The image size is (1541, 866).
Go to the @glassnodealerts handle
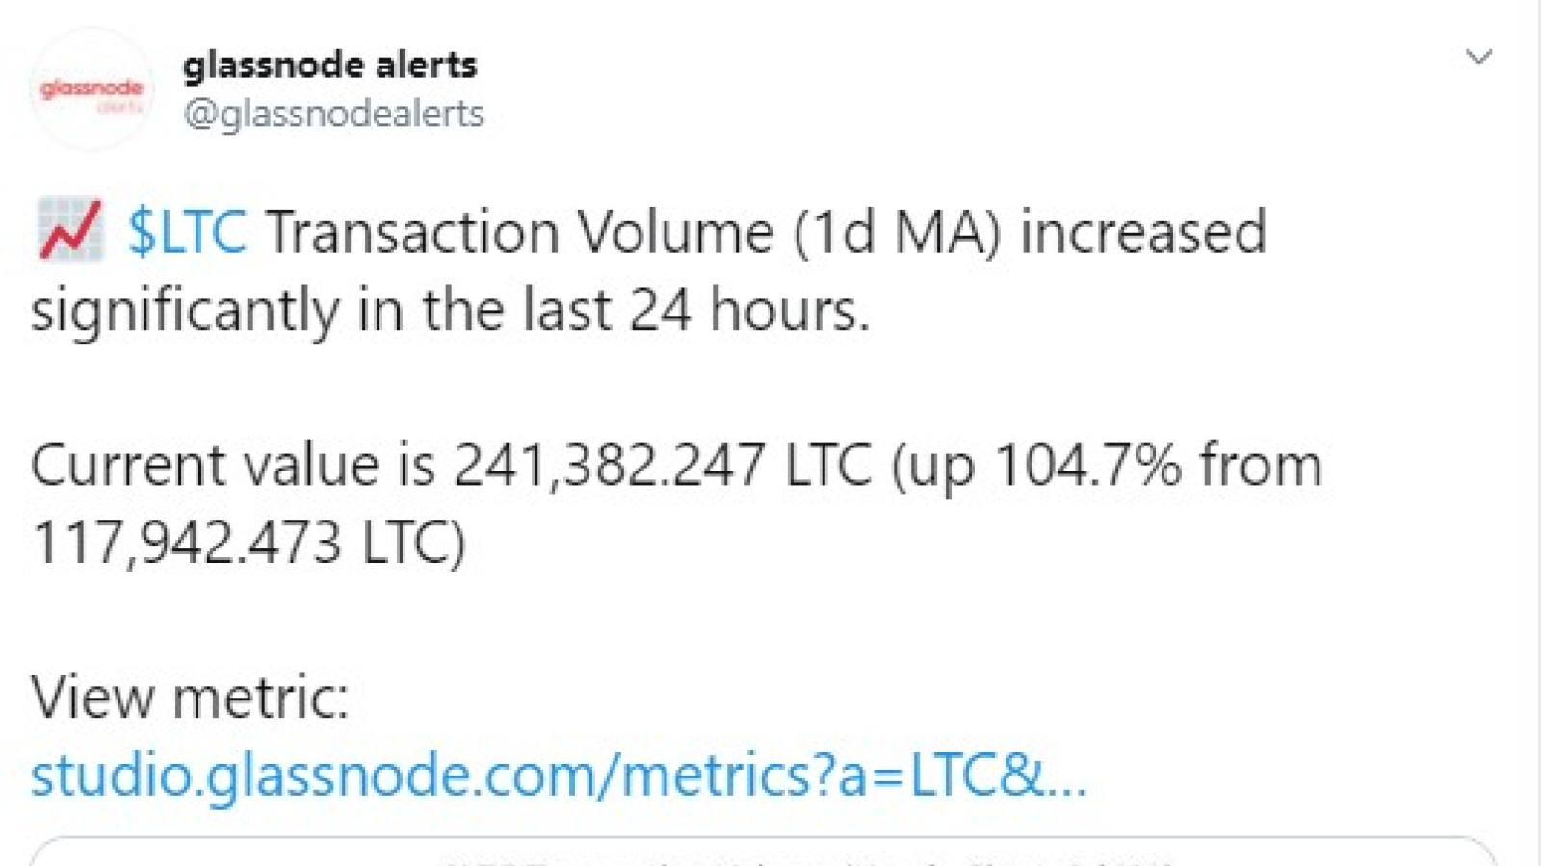click(333, 114)
